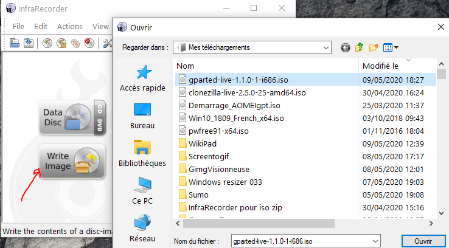The width and height of the screenshot is (449, 248).
Task: Select Bureau in the places sidebar
Action: tap(142, 116)
